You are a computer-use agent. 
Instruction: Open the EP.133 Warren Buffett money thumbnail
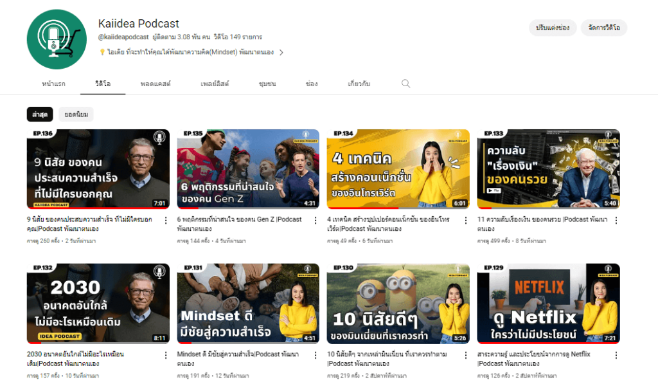(549, 169)
